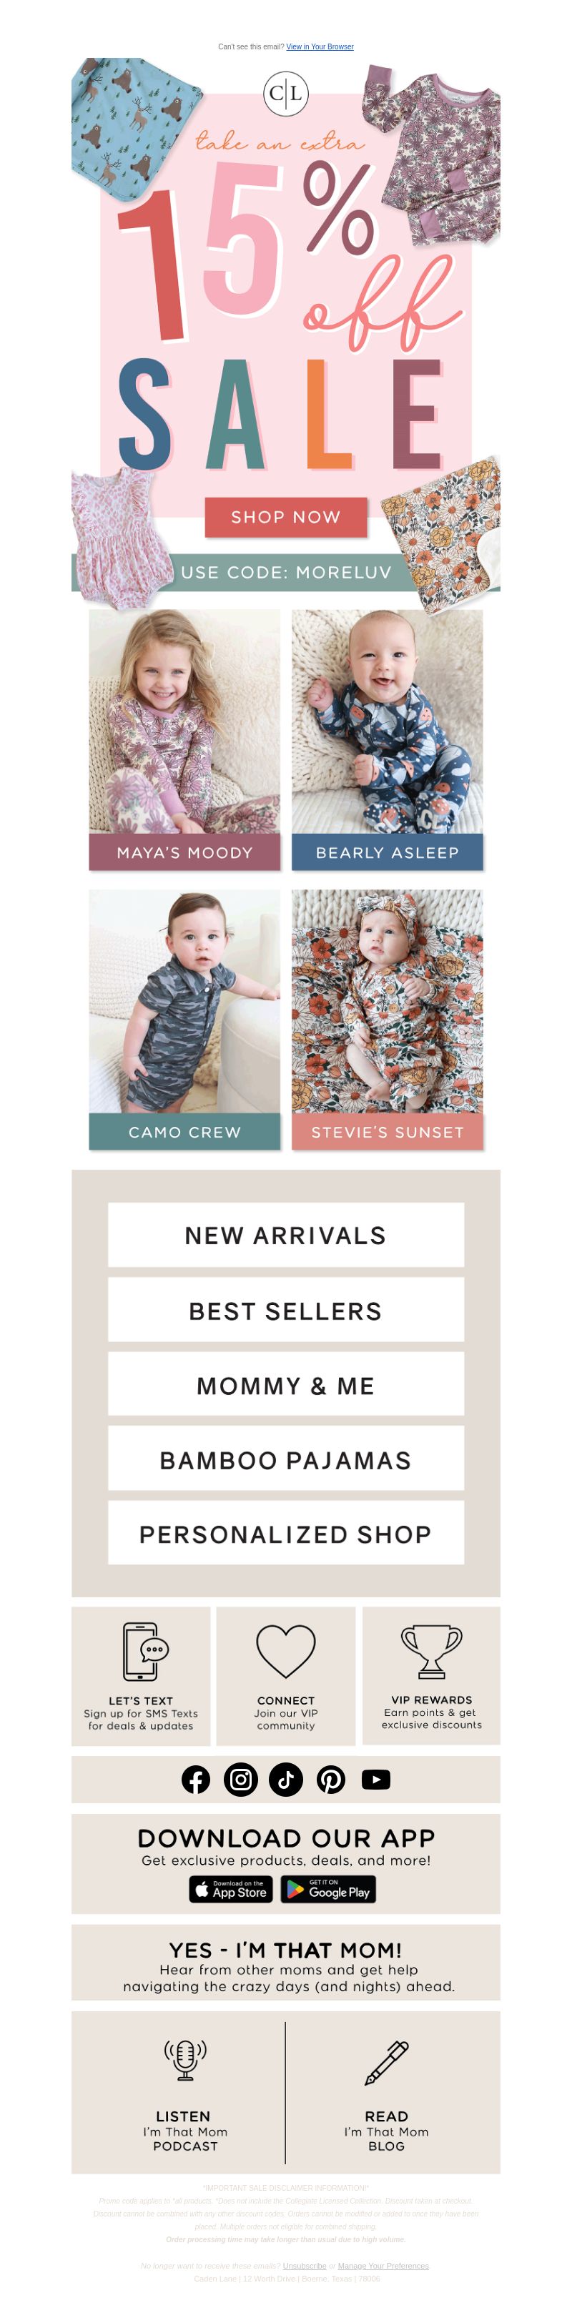Screen dimensions: 572x2318
Task: Open the Instagram icon link
Action: [x=240, y=1779]
